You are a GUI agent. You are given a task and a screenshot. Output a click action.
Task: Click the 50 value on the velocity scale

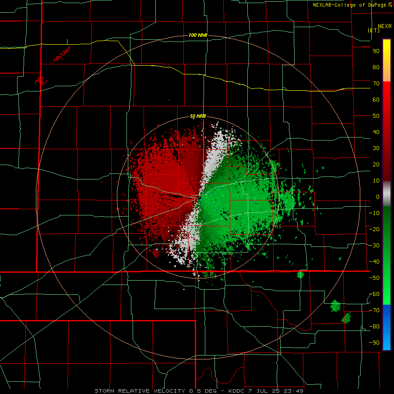[376, 116]
